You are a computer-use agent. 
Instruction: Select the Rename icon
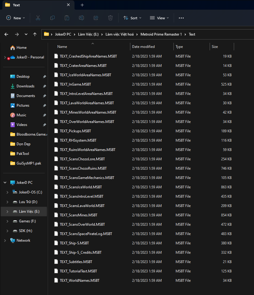pyautogui.click(x=81, y=18)
